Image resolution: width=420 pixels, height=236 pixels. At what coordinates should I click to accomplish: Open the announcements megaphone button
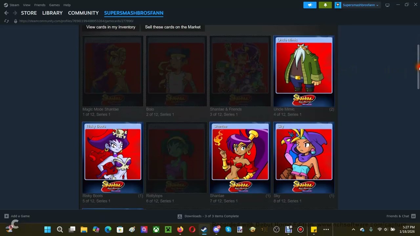click(310, 5)
